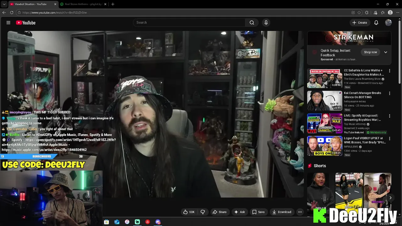Image resolution: width=402 pixels, height=226 pixels.
Task: Click channel name 'IMPAULSIVE'
Action: (x=351, y=147)
